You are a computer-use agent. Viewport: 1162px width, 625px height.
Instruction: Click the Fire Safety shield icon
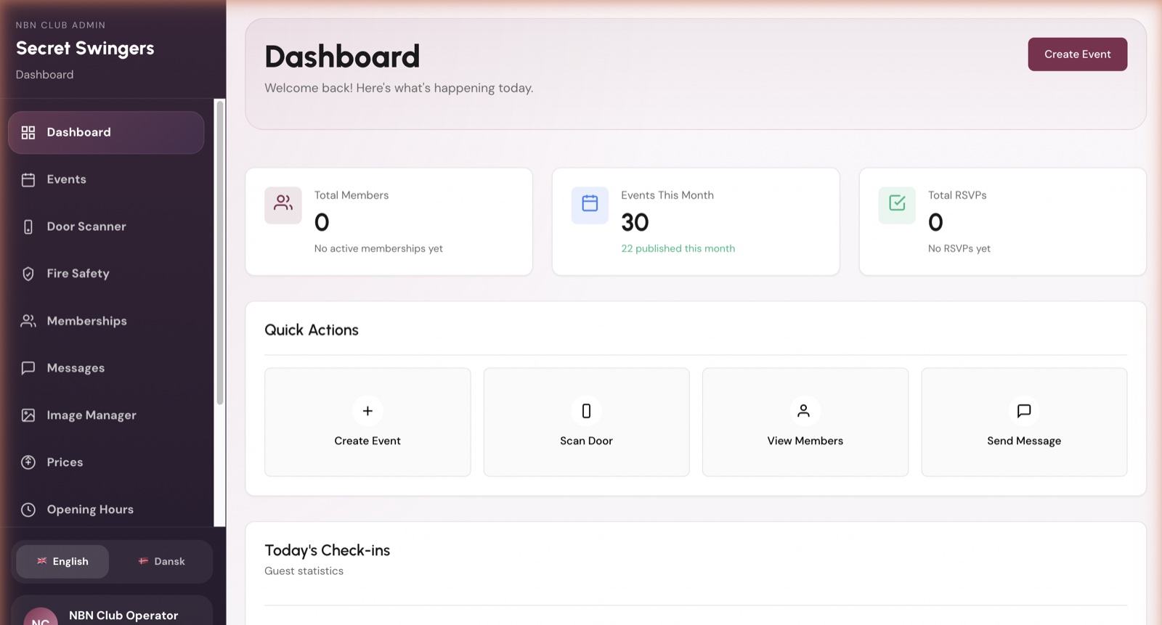28,274
